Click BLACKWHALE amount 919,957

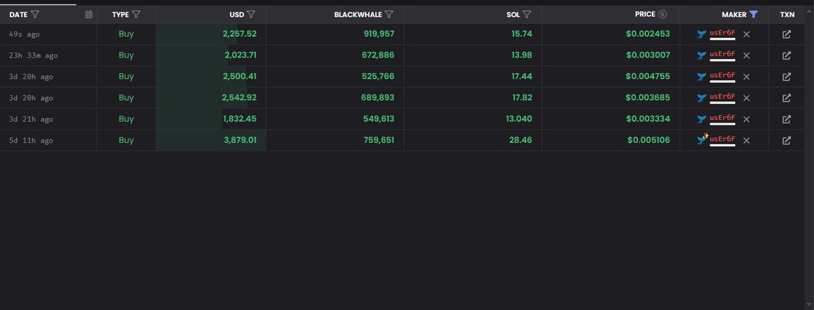379,35
